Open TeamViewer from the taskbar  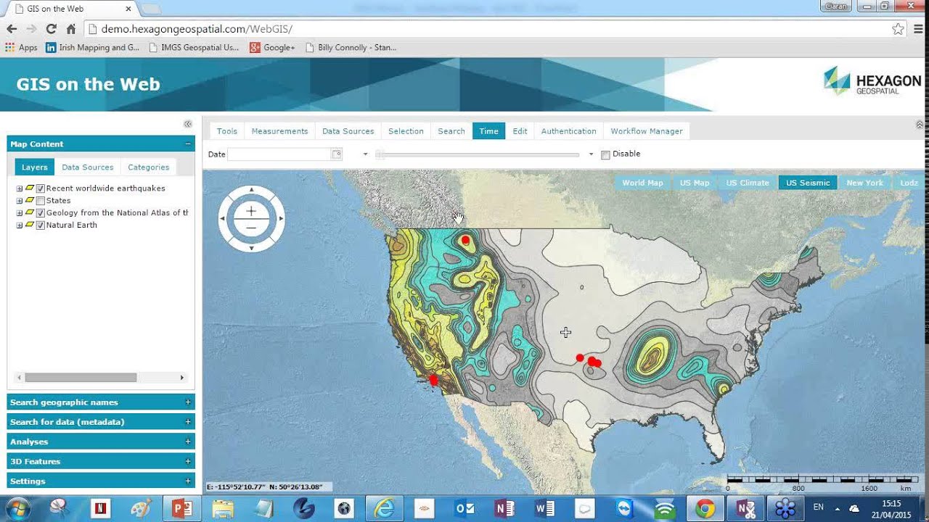(x=624, y=509)
